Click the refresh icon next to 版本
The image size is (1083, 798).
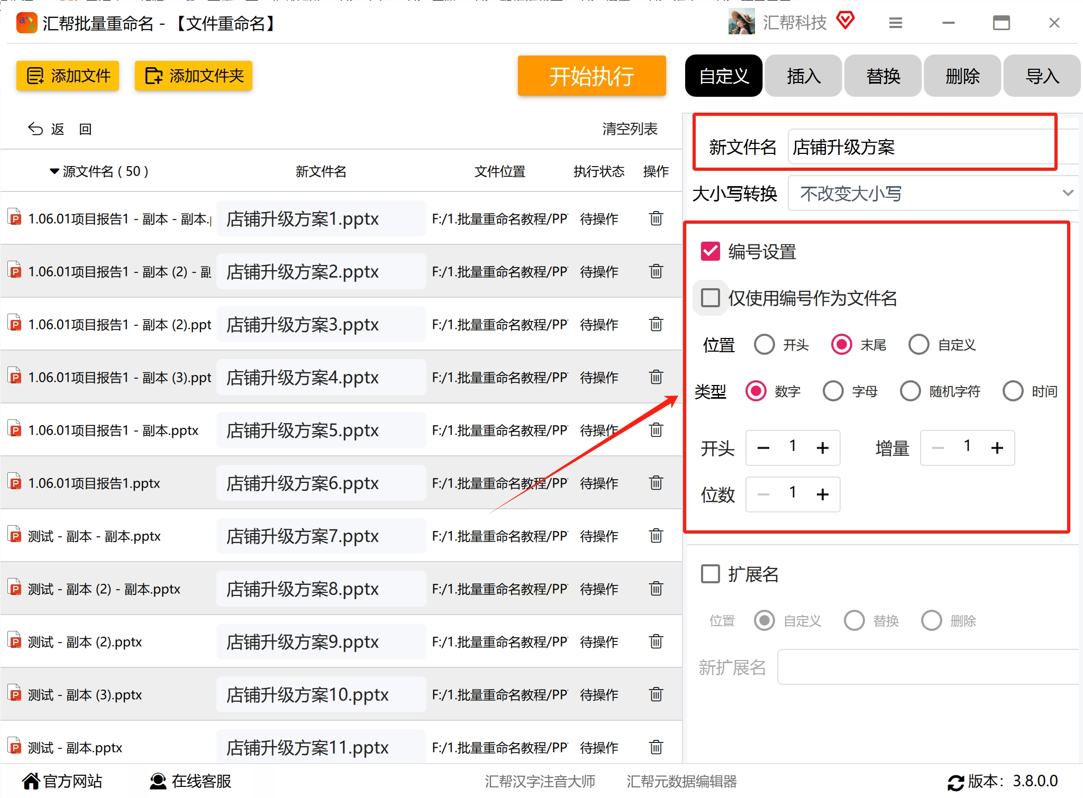[955, 782]
